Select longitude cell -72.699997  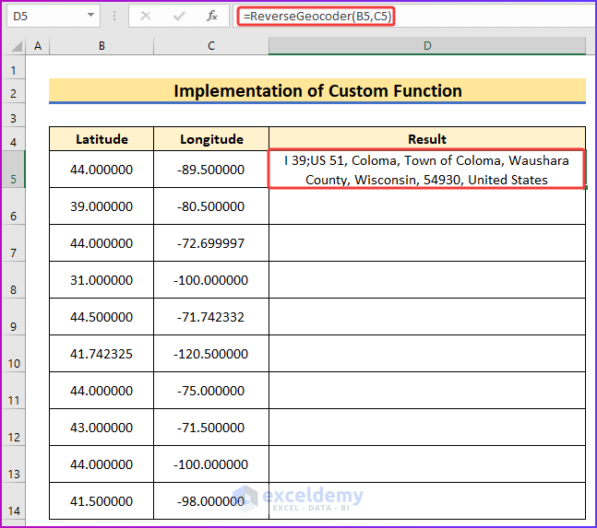(x=211, y=243)
